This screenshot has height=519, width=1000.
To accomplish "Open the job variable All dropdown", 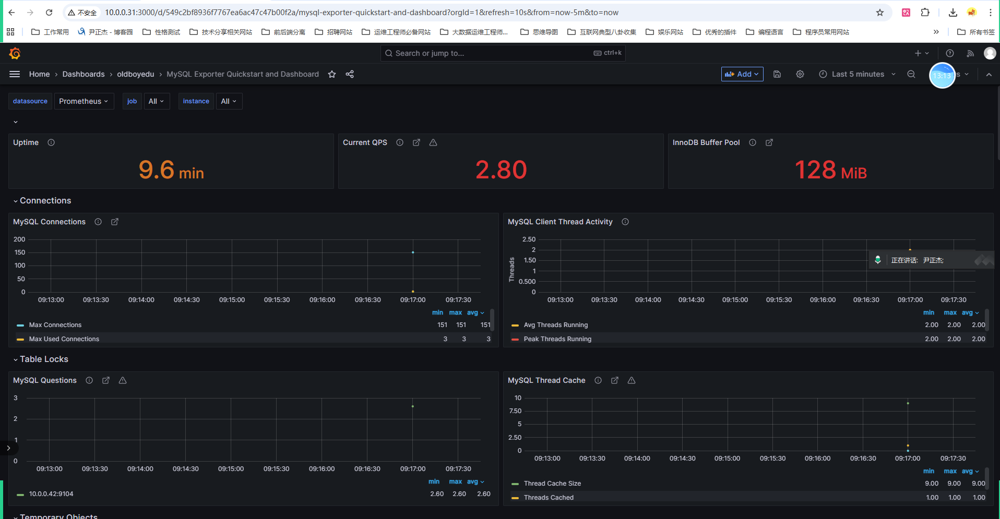I will (156, 101).
